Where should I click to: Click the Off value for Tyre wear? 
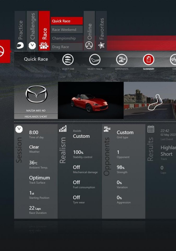[x=76, y=198]
